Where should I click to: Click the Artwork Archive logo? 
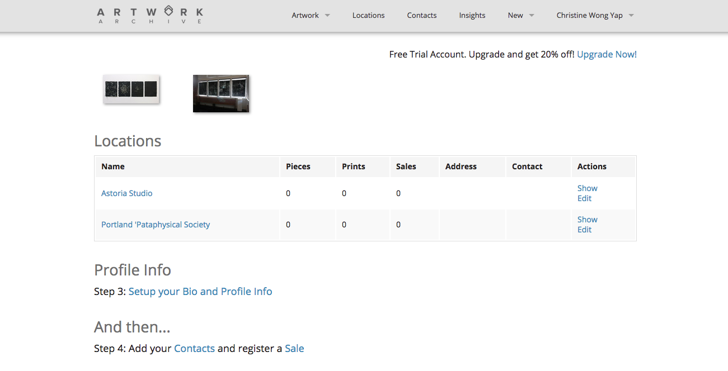[x=150, y=16]
